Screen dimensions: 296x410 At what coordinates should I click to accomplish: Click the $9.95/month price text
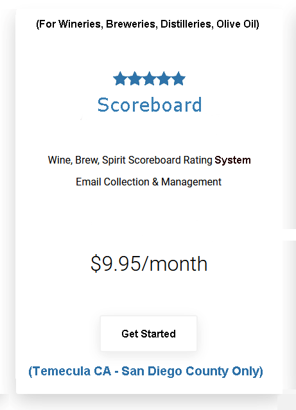click(x=149, y=264)
